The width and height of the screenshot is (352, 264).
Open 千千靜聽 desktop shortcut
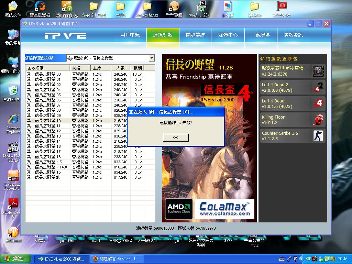point(174,9)
